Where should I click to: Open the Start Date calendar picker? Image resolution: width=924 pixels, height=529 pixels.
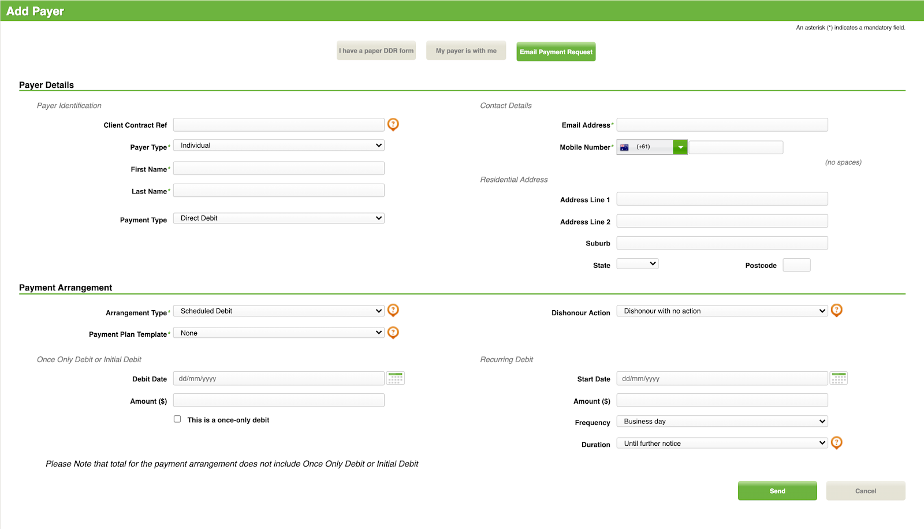(x=839, y=378)
